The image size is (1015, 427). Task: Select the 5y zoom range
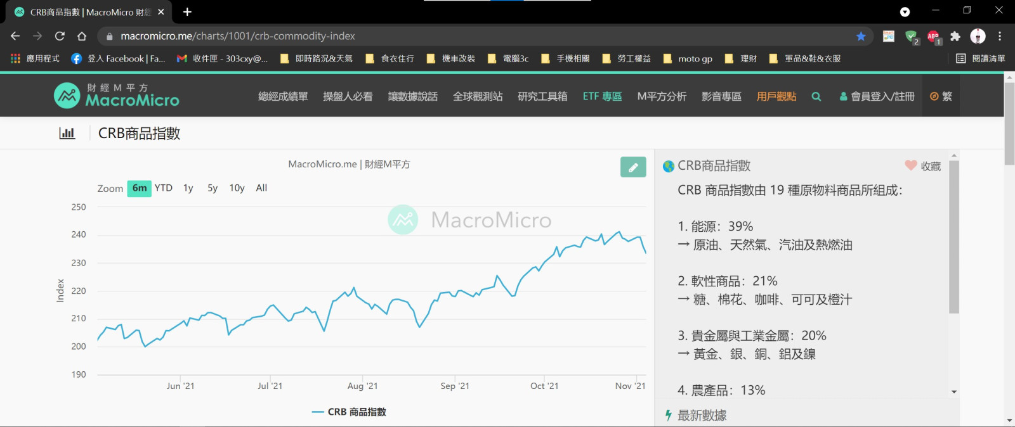tap(213, 188)
